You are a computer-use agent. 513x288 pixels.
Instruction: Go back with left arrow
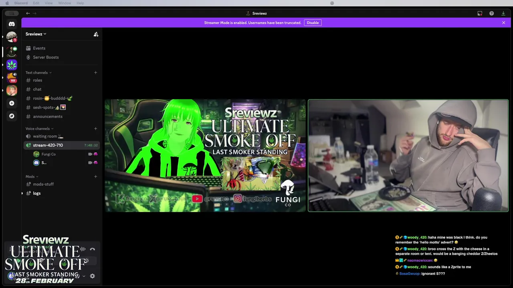tap(28, 13)
